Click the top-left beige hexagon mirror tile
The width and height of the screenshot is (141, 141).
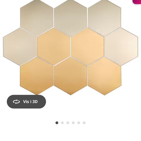37,18
